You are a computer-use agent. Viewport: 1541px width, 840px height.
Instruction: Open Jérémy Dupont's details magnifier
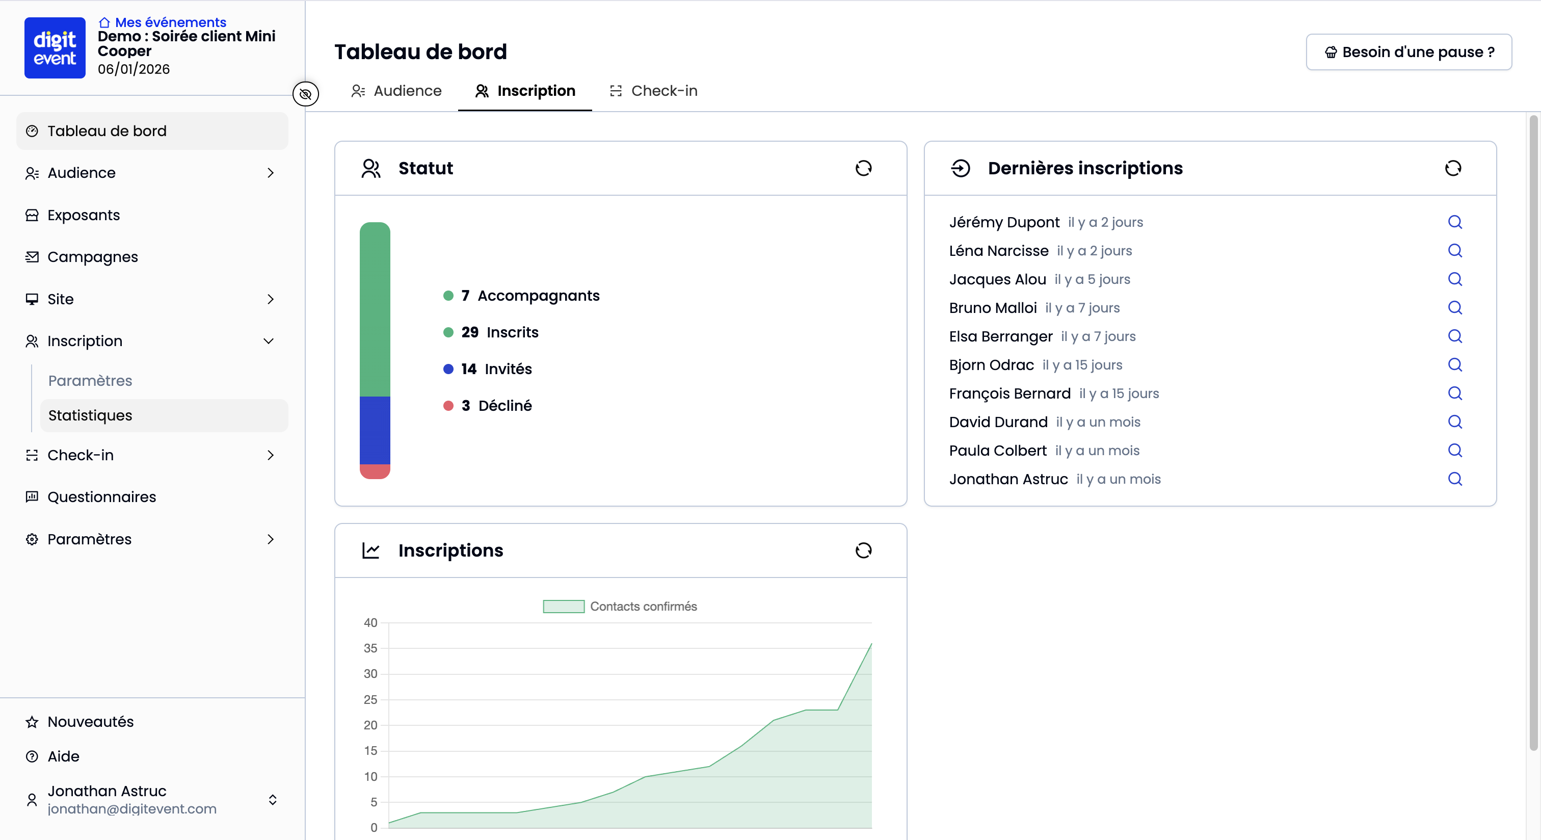[x=1454, y=222]
